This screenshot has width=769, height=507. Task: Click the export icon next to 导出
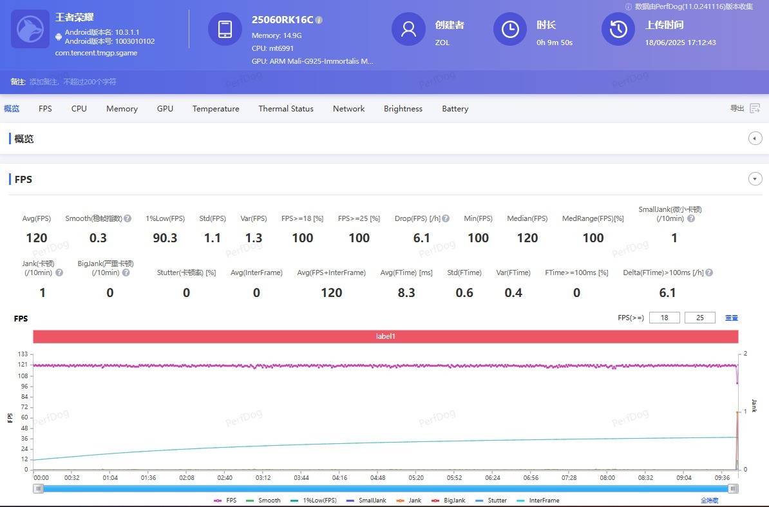755,108
